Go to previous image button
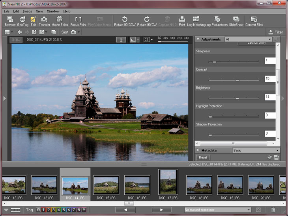The height and width of the screenshot is (216, 288). [x=125, y=210]
